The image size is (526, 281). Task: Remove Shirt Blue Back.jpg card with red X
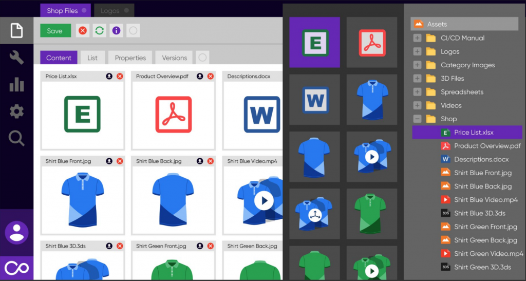point(210,161)
